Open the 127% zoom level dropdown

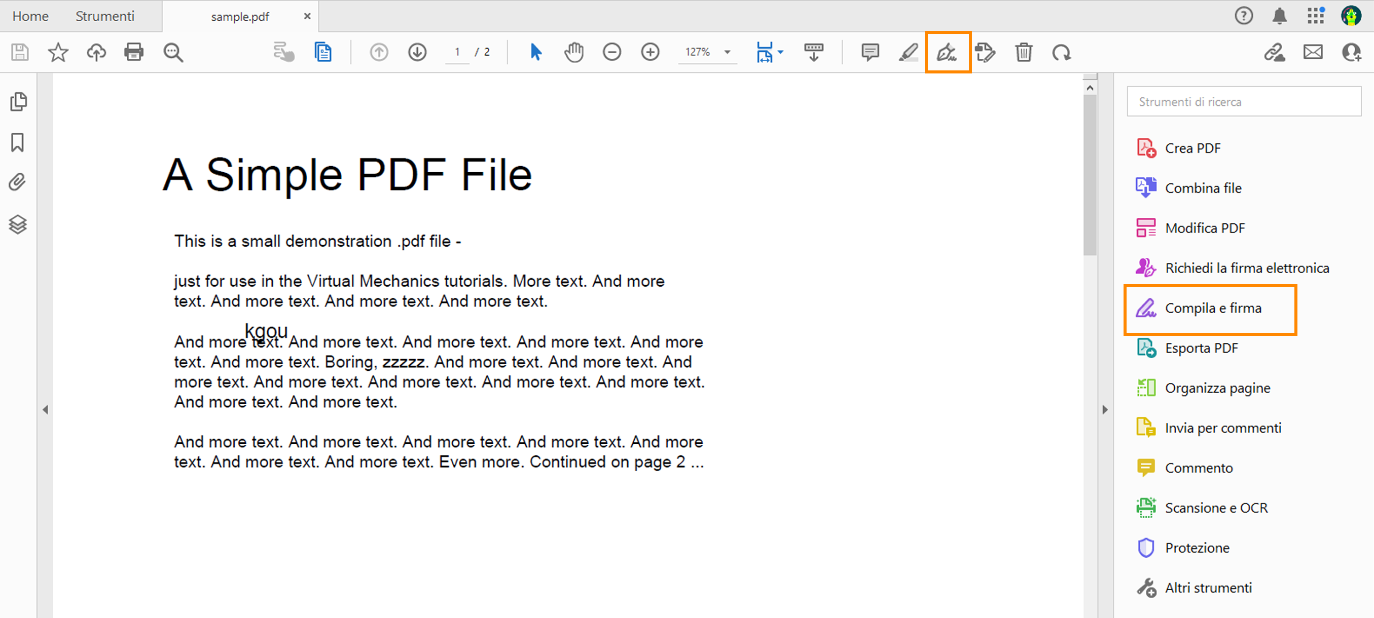[727, 52]
